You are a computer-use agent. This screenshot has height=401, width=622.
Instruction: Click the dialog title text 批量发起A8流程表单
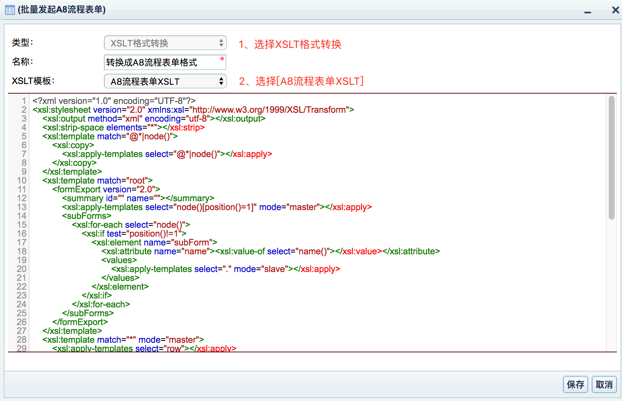coord(62,10)
